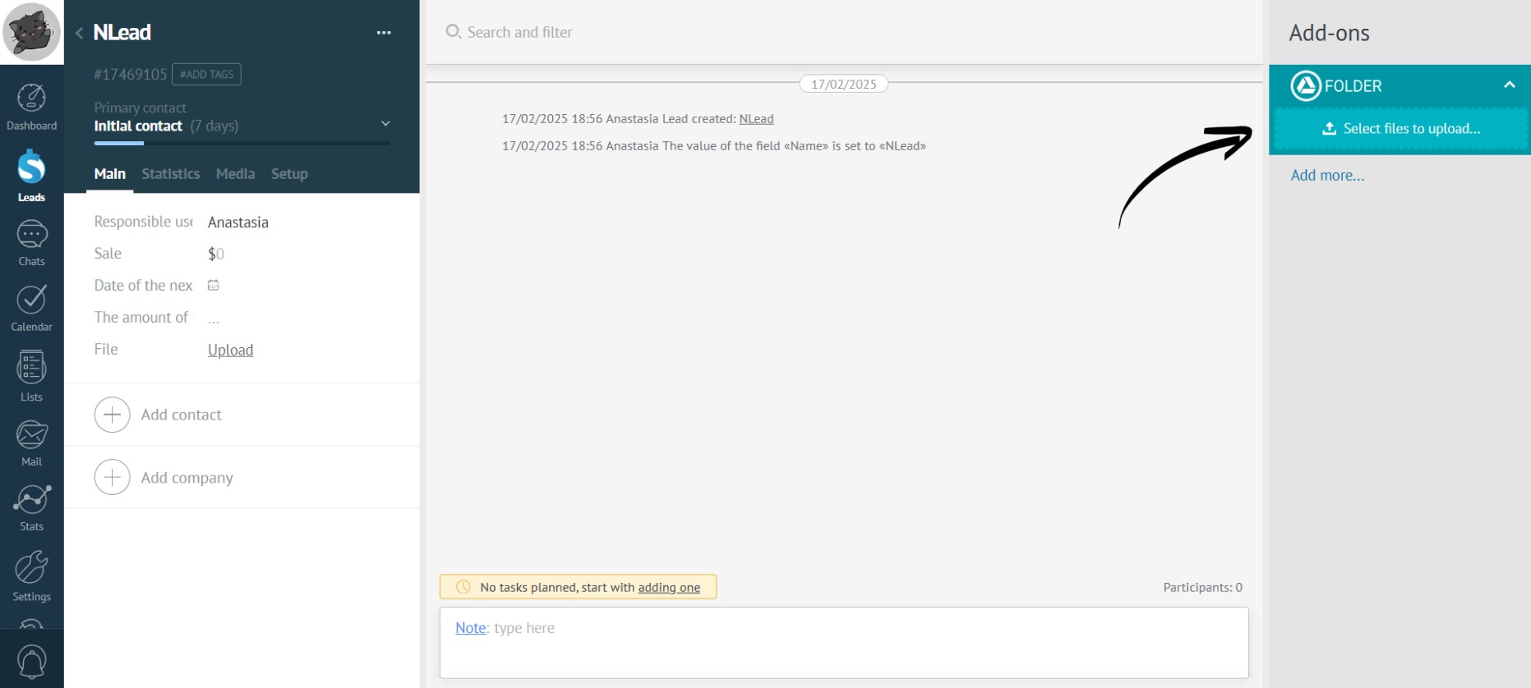Switch to the Media tab
The height and width of the screenshot is (688, 1531).
pos(235,174)
